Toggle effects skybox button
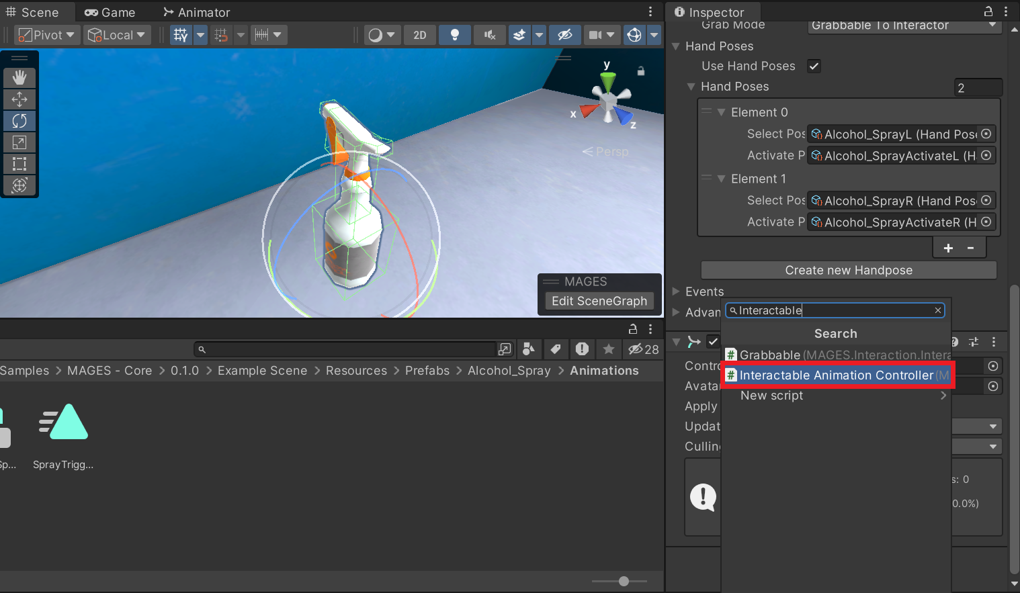1020x593 pixels. click(519, 35)
